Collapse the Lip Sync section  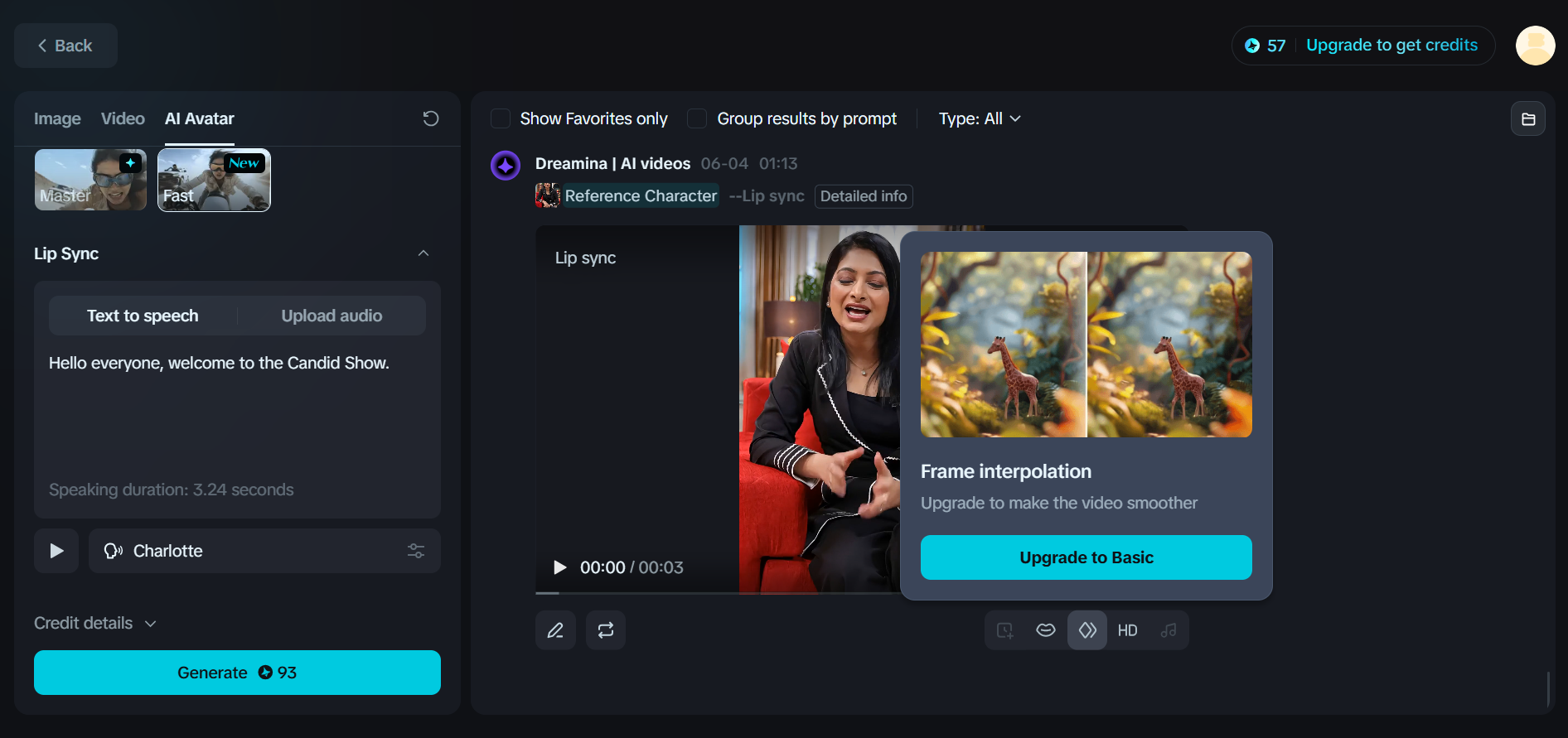pos(423,253)
